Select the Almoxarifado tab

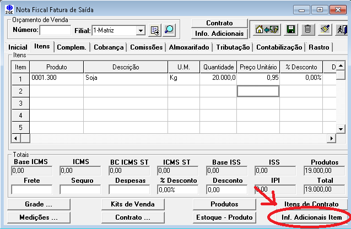click(x=188, y=47)
